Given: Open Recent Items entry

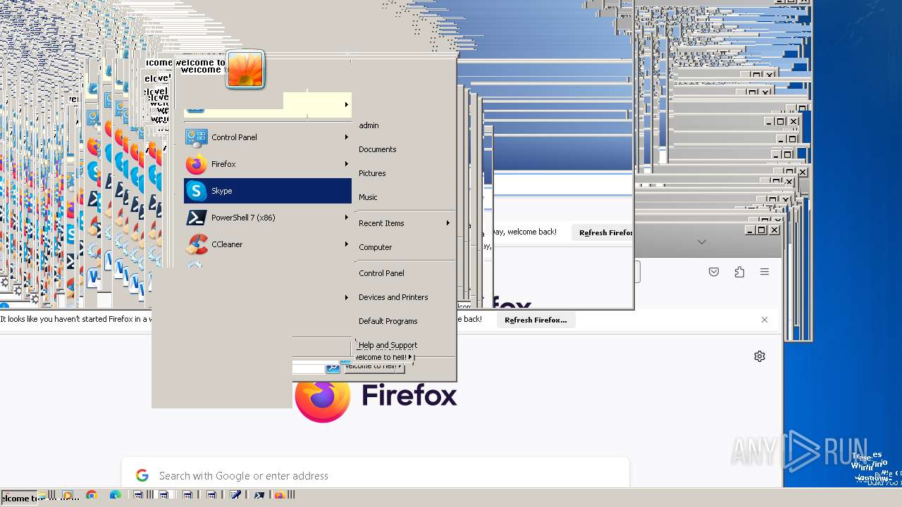Looking at the screenshot, I should 381,223.
